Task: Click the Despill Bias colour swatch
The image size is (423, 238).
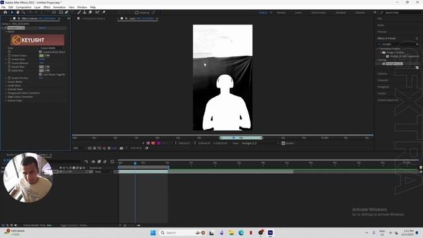Action: (41, 67)
